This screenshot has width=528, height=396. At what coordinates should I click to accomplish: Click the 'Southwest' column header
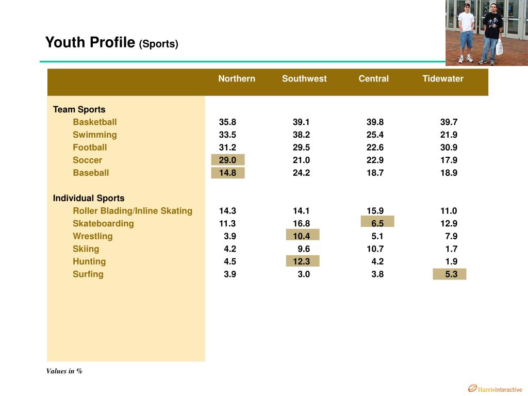click(x=304, y=79)
